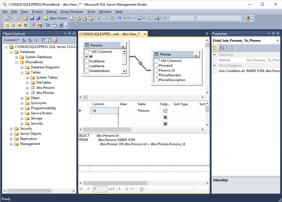Check the PhonesId column checkbox
Viewport: 282px width, 202px height.
click(x=156, y=65)
